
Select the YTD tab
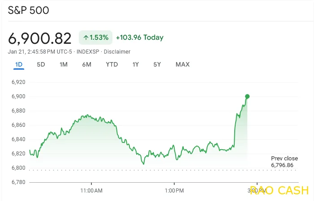[112, 64]
